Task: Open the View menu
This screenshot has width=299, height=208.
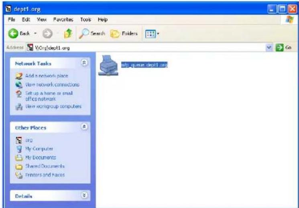Action: pyautogui.click(x=41, y=19)
